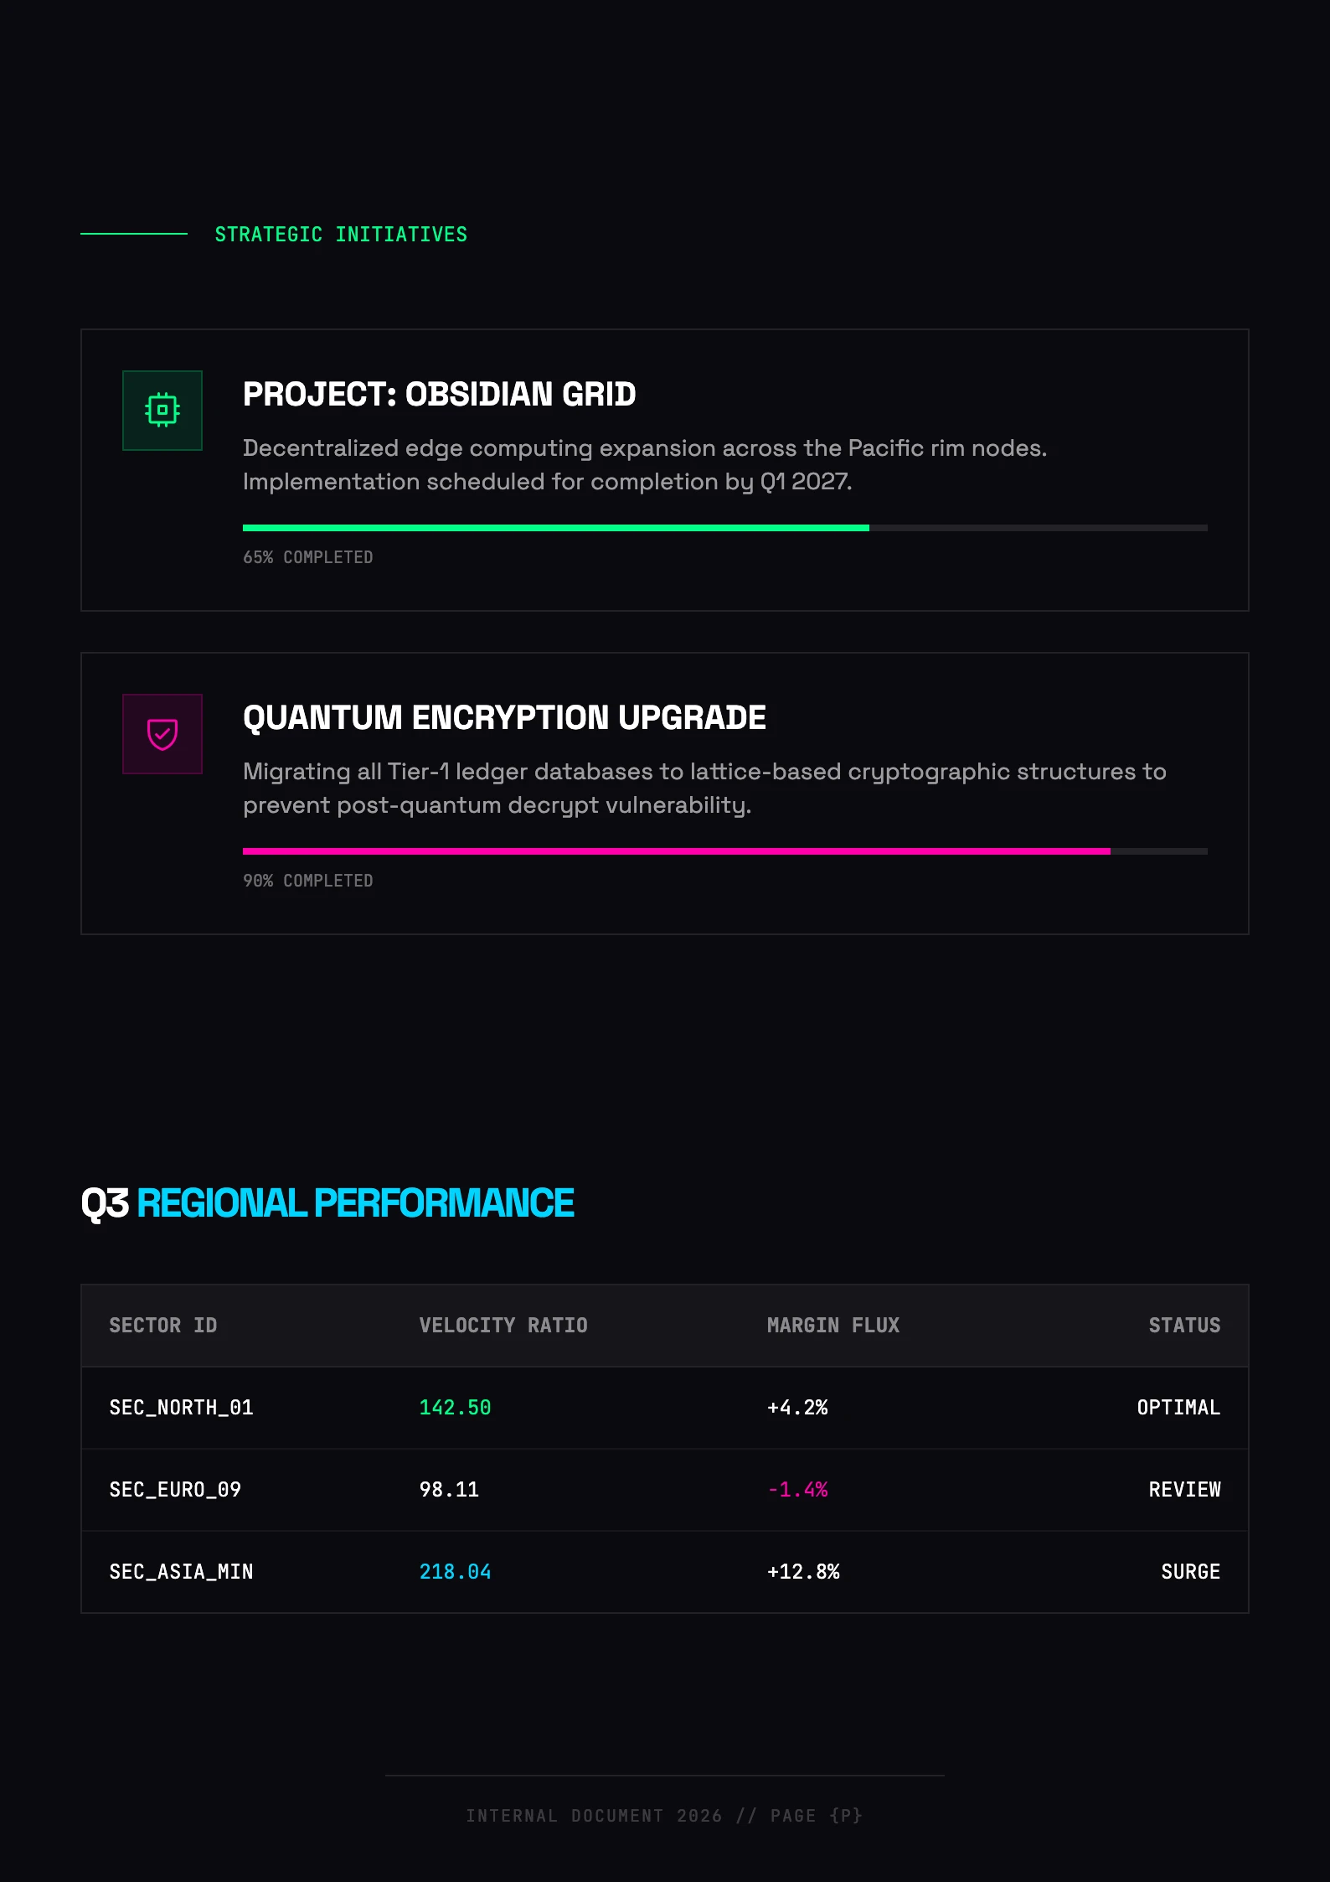The height and width of the screenshot is (1882, 1330).
Task: Select the Sector ID column header
Action: pos(163,1326)
